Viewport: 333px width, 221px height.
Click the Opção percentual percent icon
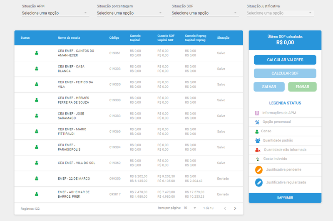[257, 122]
